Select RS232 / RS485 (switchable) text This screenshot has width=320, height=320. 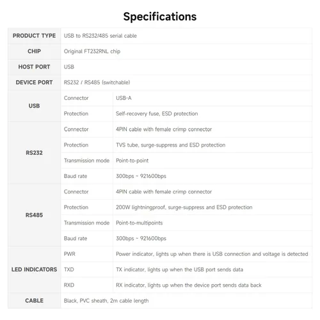point(97,83)
